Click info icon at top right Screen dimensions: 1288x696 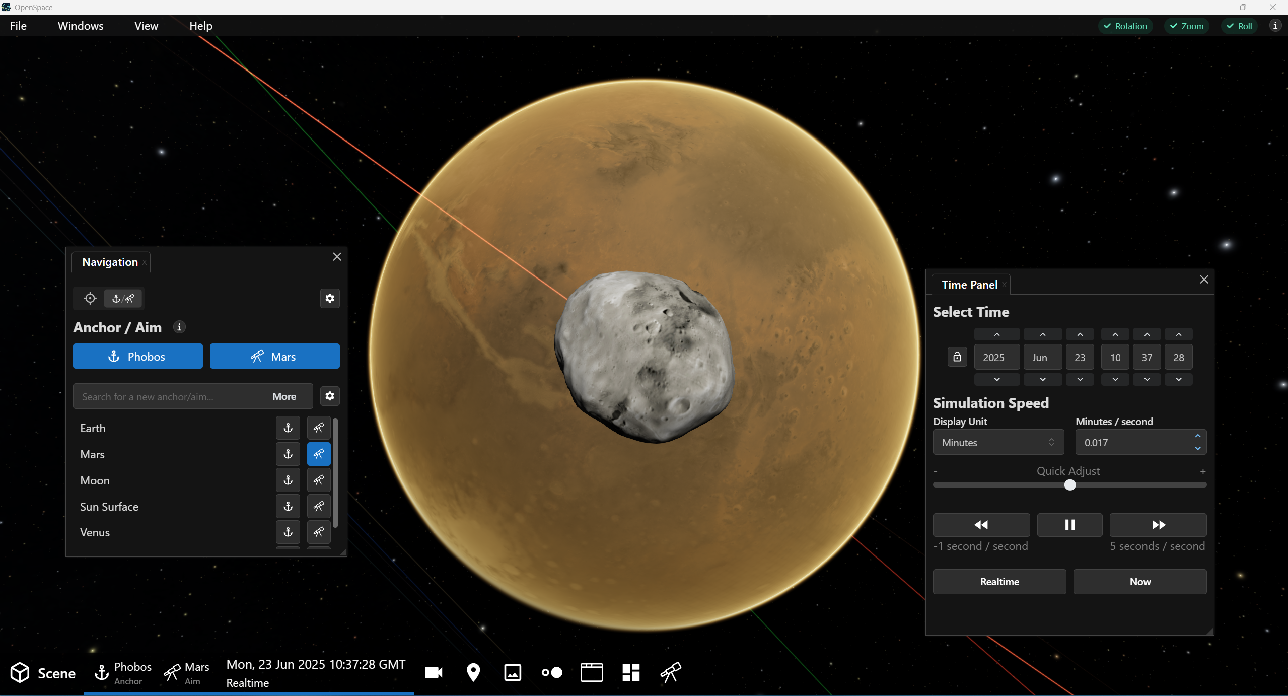pos(1275,26)
